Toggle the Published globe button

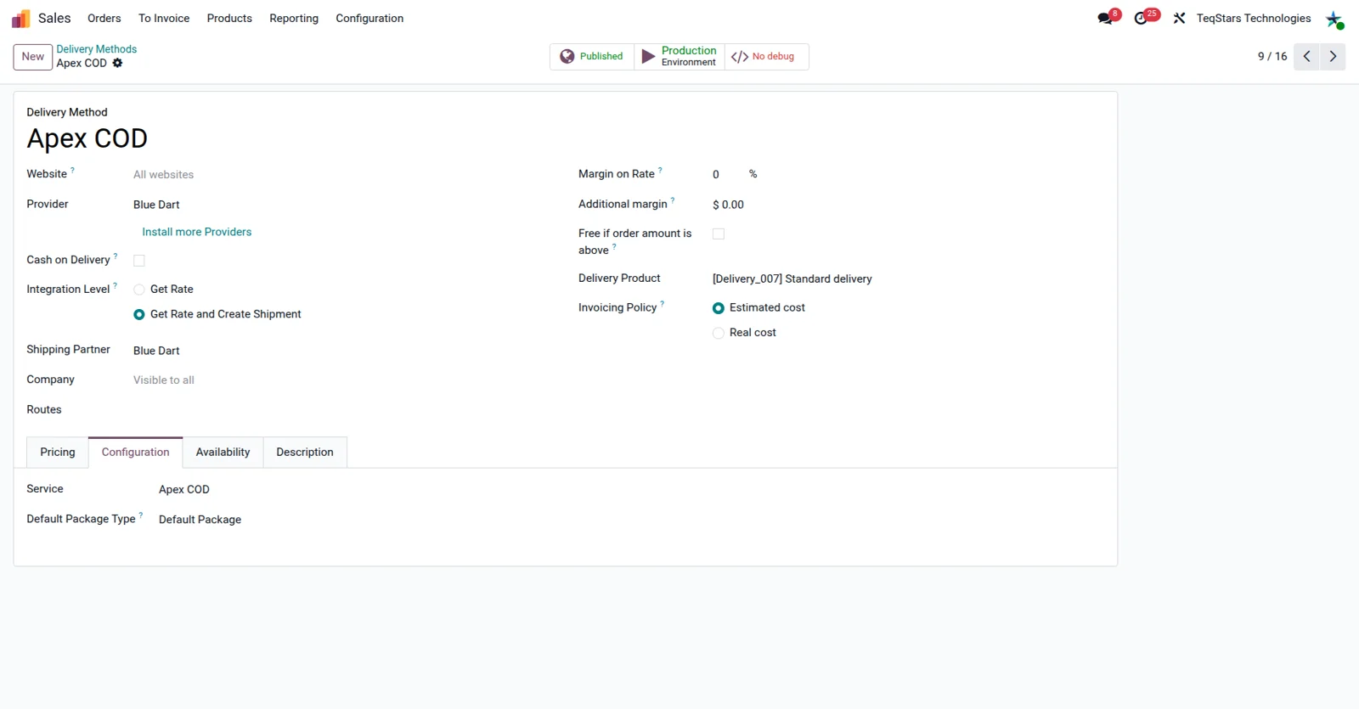point(592,57)
